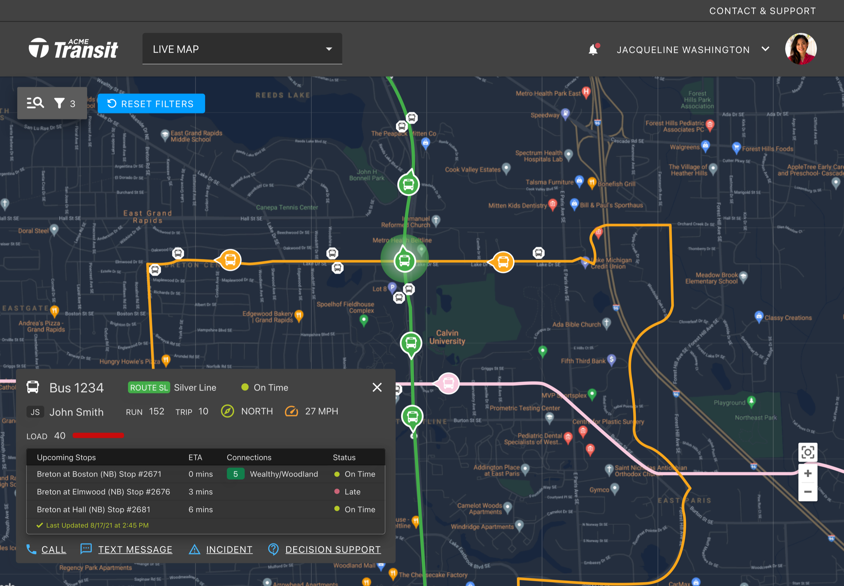The image size is (844, 586).
Task: Click the warning triangle icon by Incident
Action: tap(194, 549)
